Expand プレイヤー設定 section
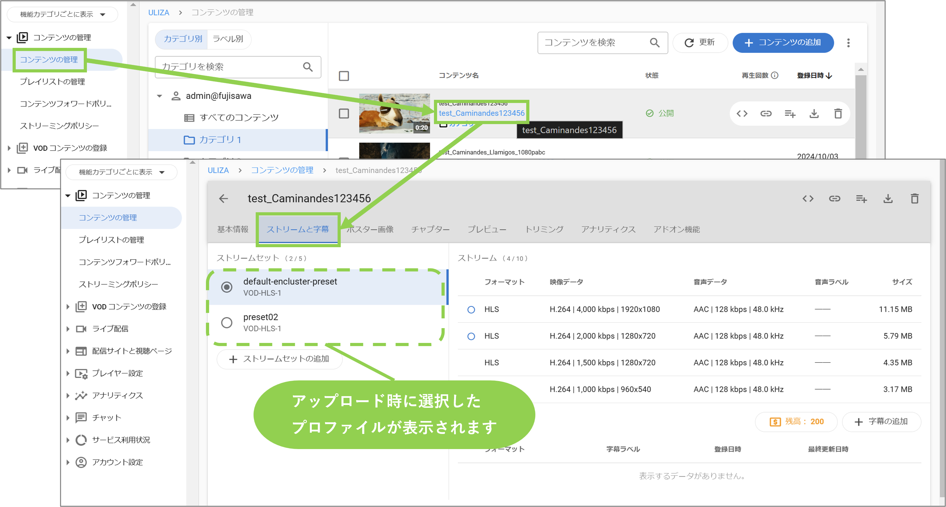Viewport: 946px width, 507px height. click(68, 373)
